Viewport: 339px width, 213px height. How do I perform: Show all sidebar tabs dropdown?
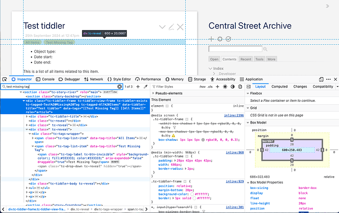tap(338, 87)
